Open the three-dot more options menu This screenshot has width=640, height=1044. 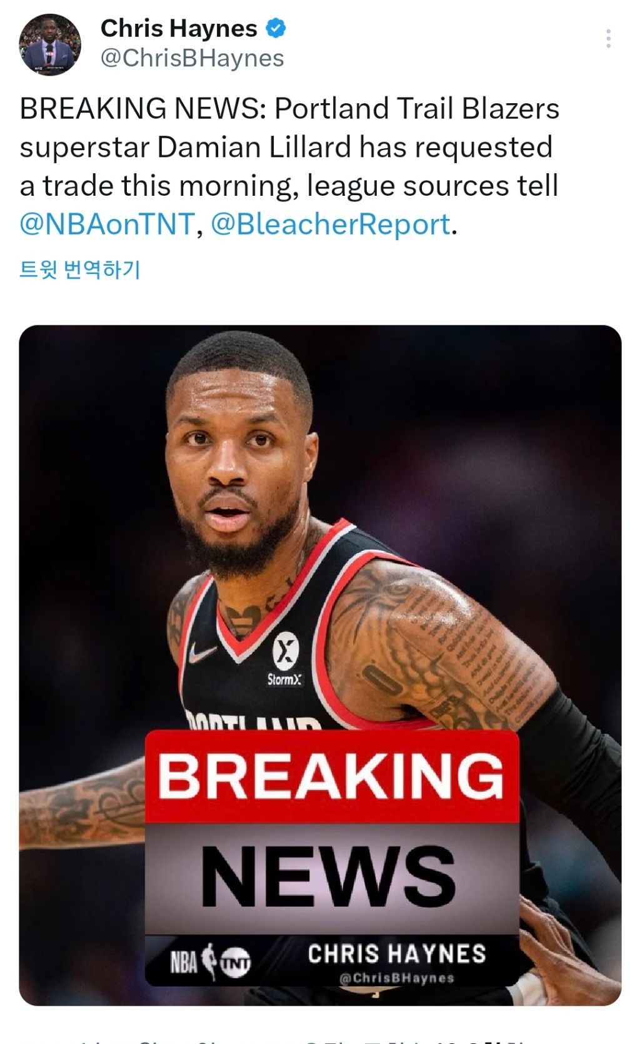point(608,39)
